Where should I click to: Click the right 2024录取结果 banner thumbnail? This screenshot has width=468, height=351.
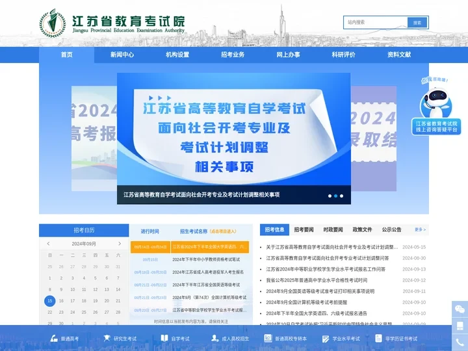tap(374, 138)
